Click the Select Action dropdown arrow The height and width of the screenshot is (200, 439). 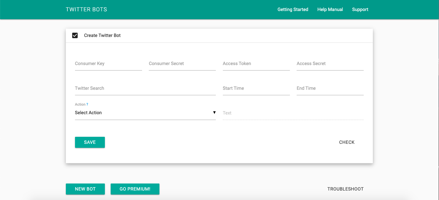click(x=214, y=113)
